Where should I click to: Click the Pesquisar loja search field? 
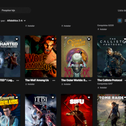point(15,10)
